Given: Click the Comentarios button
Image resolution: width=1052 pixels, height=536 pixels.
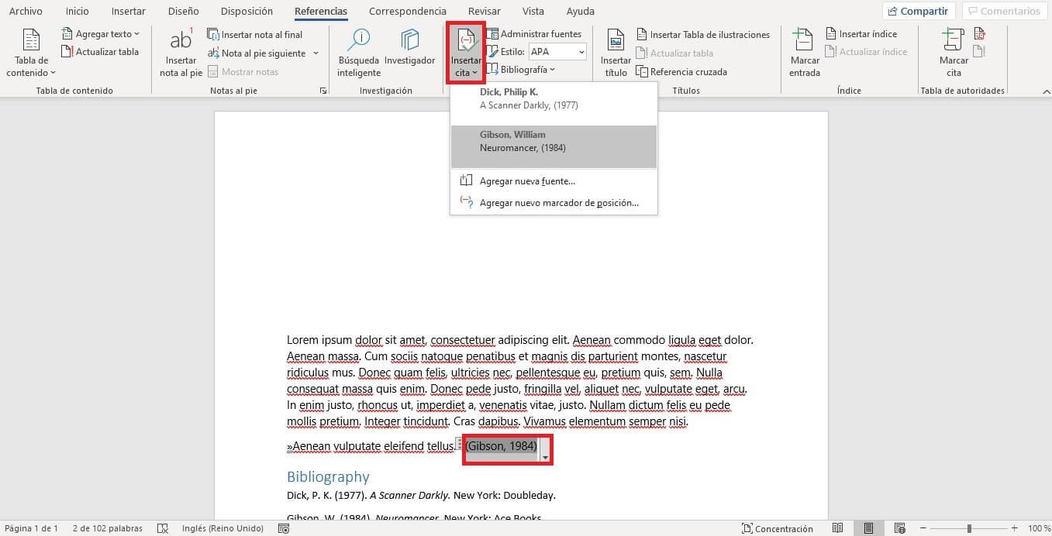Looking at the screenshot, I should (1002, 11).
